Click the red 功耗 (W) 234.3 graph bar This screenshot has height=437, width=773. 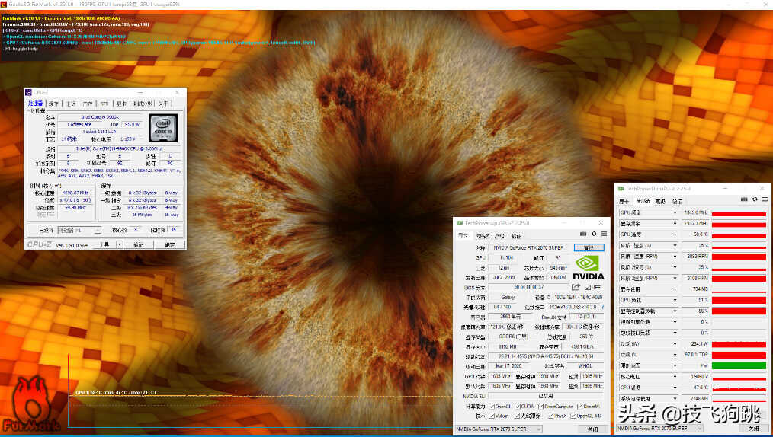coord(739,344)
